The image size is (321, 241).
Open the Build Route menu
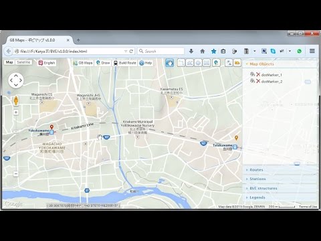click(x=125, y=63)
